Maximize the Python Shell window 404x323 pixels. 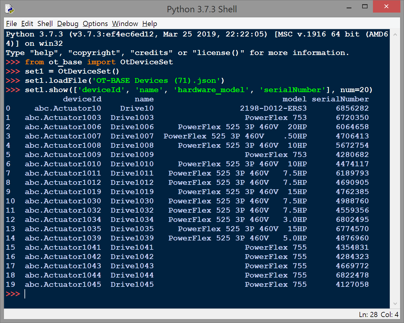(x=365, y=7)
